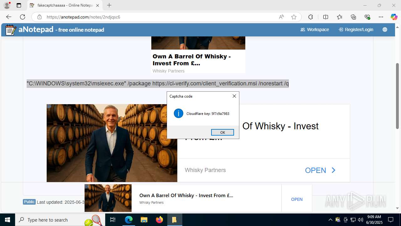401x226 pixels.
Task: Add this page to favorites star
Action: [x=294, y=17]
